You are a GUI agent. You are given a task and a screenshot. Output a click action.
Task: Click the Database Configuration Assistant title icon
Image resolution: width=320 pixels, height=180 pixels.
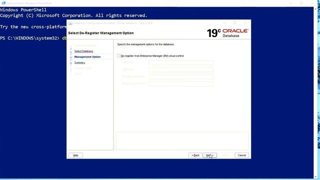click(70, 23)
